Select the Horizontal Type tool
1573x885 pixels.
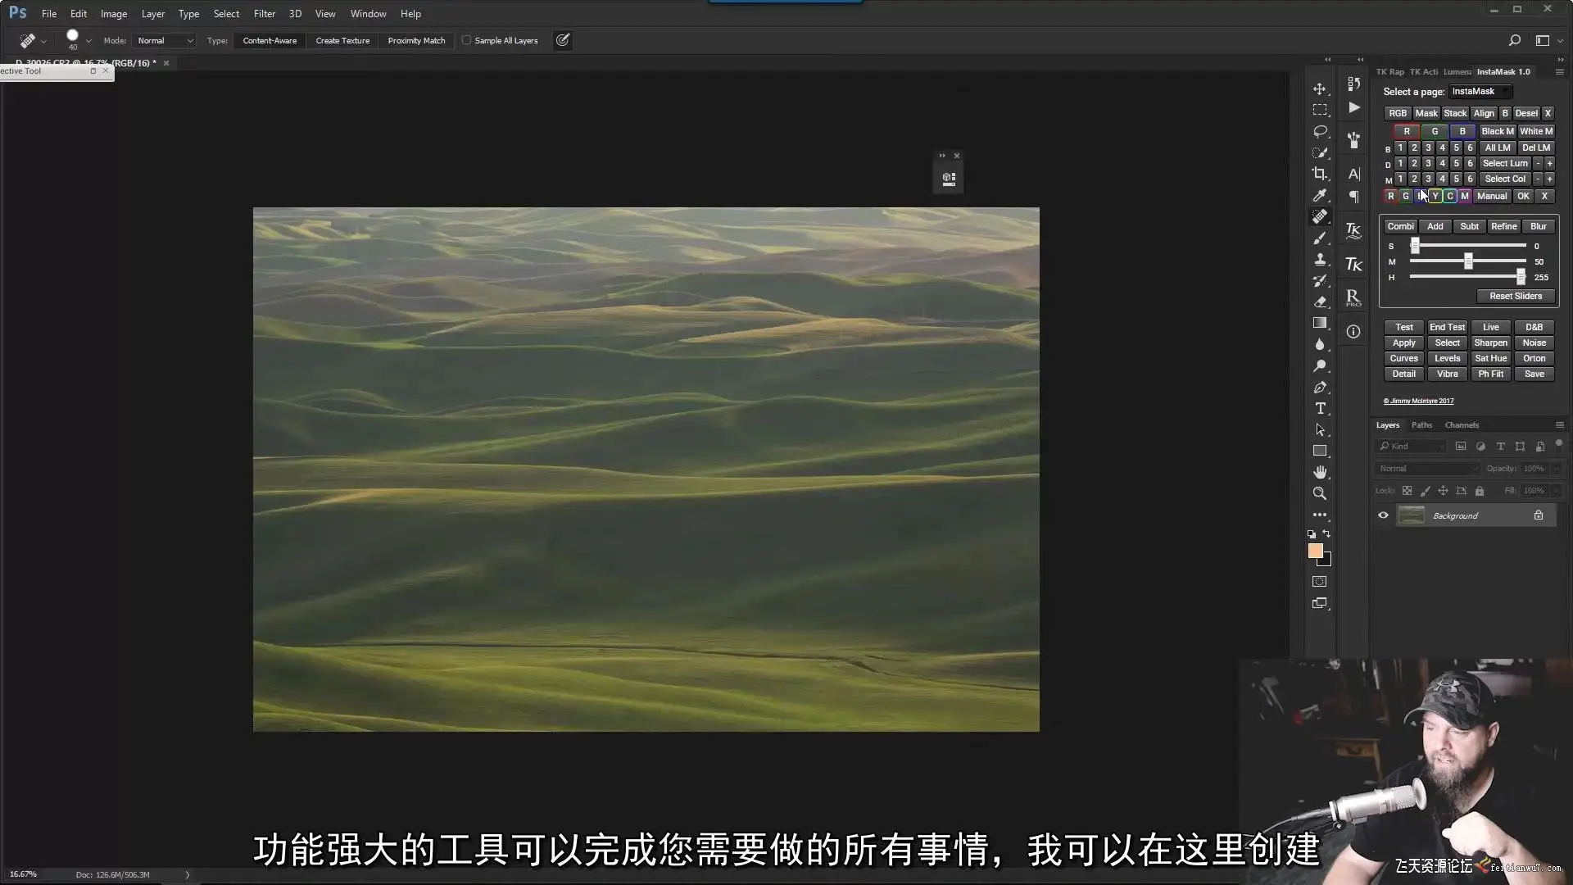click(x=1320, y=408)
